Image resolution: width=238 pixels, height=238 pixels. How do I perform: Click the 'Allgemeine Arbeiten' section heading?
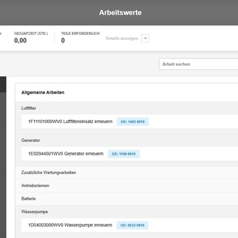coord(43,93)
